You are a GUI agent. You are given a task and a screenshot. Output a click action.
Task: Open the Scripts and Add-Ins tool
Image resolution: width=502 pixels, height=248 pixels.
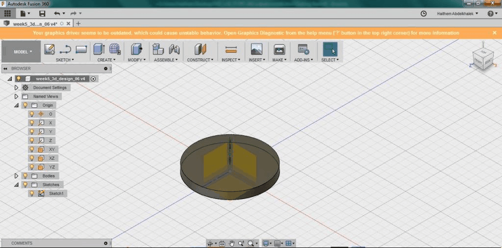click(x=303, y=50)
